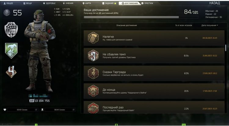The height and width of the screenshot is (126, 229).
Task: Open the upper body clothing BEAR Сенеж dropdown
Action: [x=23, y=110]
